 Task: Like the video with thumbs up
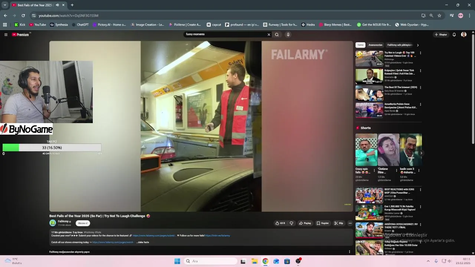coord(280,223)
